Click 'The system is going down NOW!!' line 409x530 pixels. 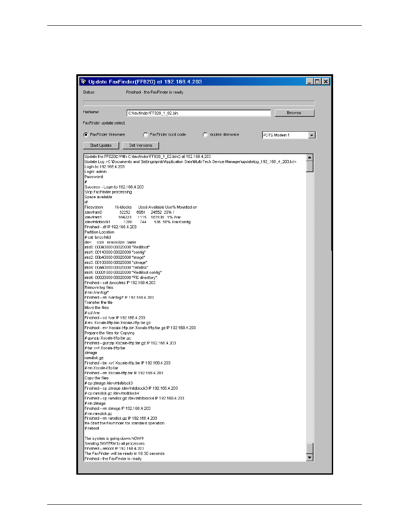[x=114, y=439]
